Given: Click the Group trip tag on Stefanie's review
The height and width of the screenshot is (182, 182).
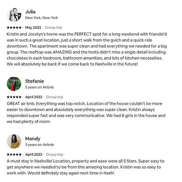Looking at the screenshot, I should [55, 97].
